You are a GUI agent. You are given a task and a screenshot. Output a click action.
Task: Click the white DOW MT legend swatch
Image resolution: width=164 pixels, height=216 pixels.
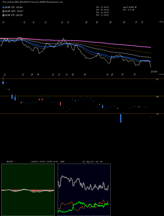click(4, 11)
